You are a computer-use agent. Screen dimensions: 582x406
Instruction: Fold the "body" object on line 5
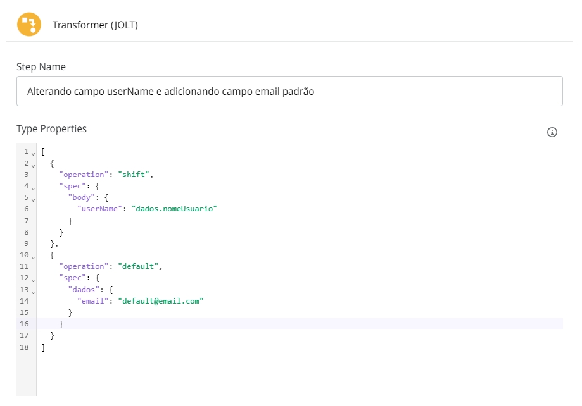tap(33, 199)
